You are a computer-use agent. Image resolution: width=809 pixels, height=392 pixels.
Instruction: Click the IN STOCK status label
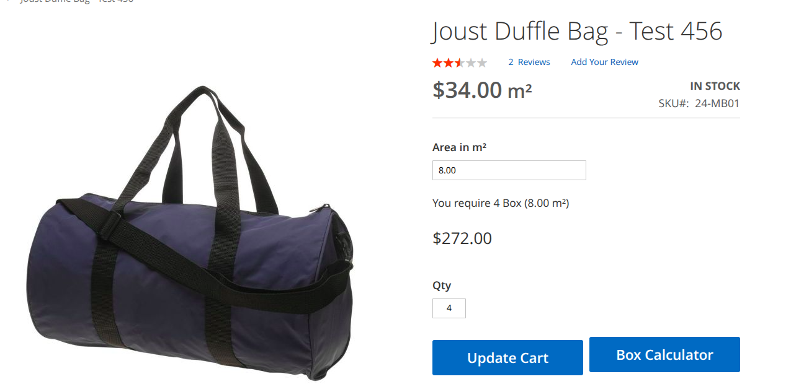click(x=715, y=86)
